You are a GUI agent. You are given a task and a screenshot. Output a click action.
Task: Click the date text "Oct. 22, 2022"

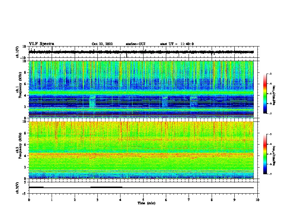[102, 44]
